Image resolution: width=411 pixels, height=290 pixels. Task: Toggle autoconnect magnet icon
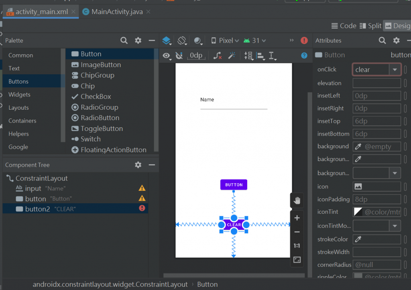pyautogui.click(x=179, y=55)
